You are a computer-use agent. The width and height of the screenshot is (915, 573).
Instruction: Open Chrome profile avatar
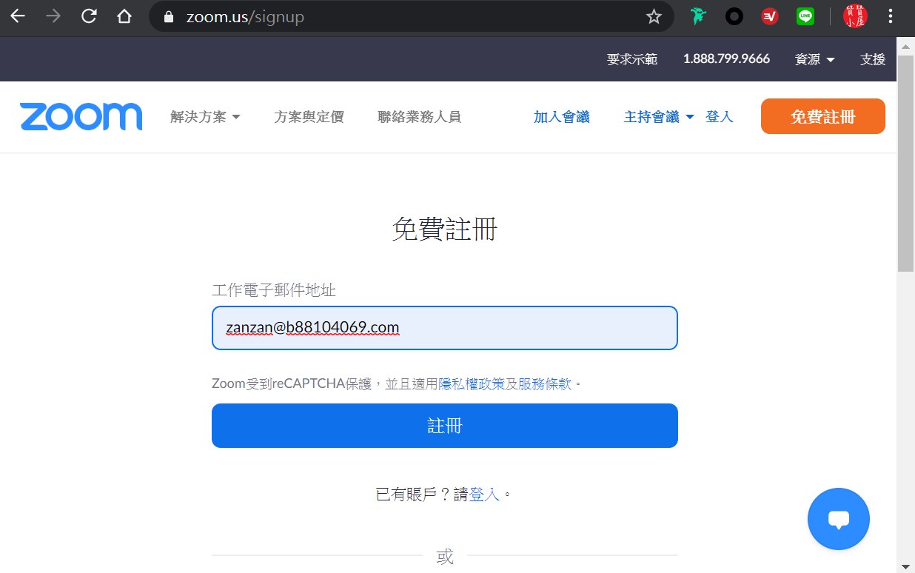click(855, 16)
